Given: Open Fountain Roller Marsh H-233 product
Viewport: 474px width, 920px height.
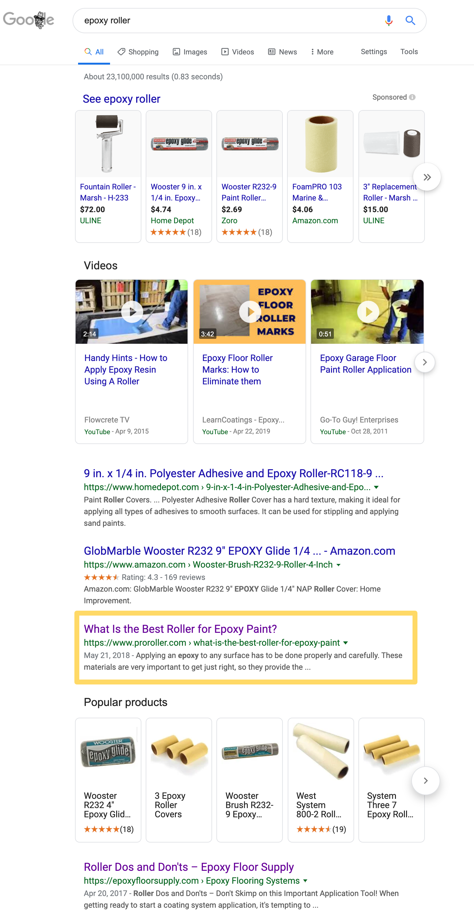Looking at the screenshot, I should (108, 192).
